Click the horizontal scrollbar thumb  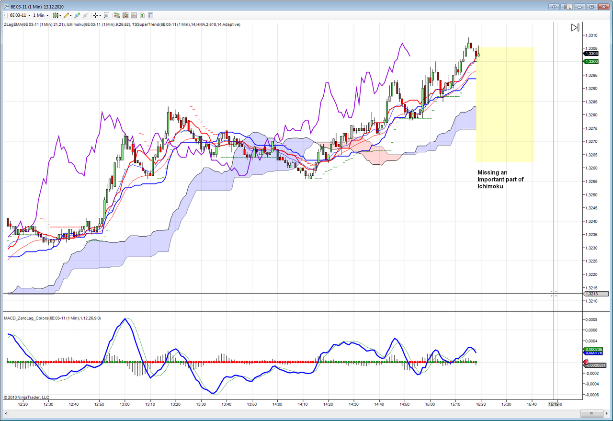click(592, 413)
